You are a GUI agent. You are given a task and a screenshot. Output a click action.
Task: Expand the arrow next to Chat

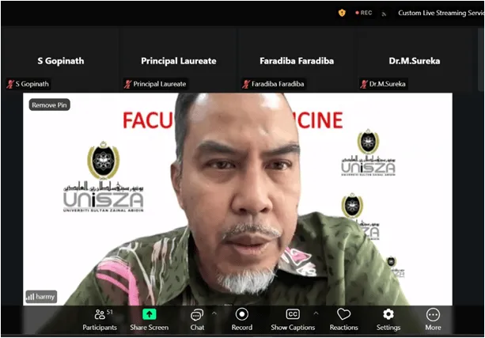[214, 313]
